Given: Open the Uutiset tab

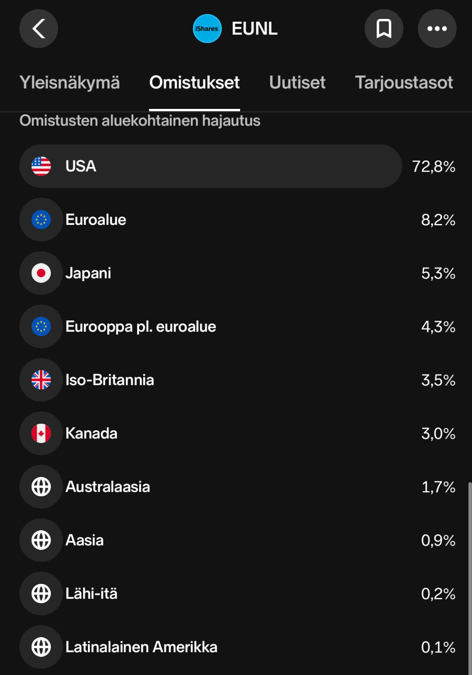Looking at the screenshot, I should pyautogui.click(x=297, y=82).
